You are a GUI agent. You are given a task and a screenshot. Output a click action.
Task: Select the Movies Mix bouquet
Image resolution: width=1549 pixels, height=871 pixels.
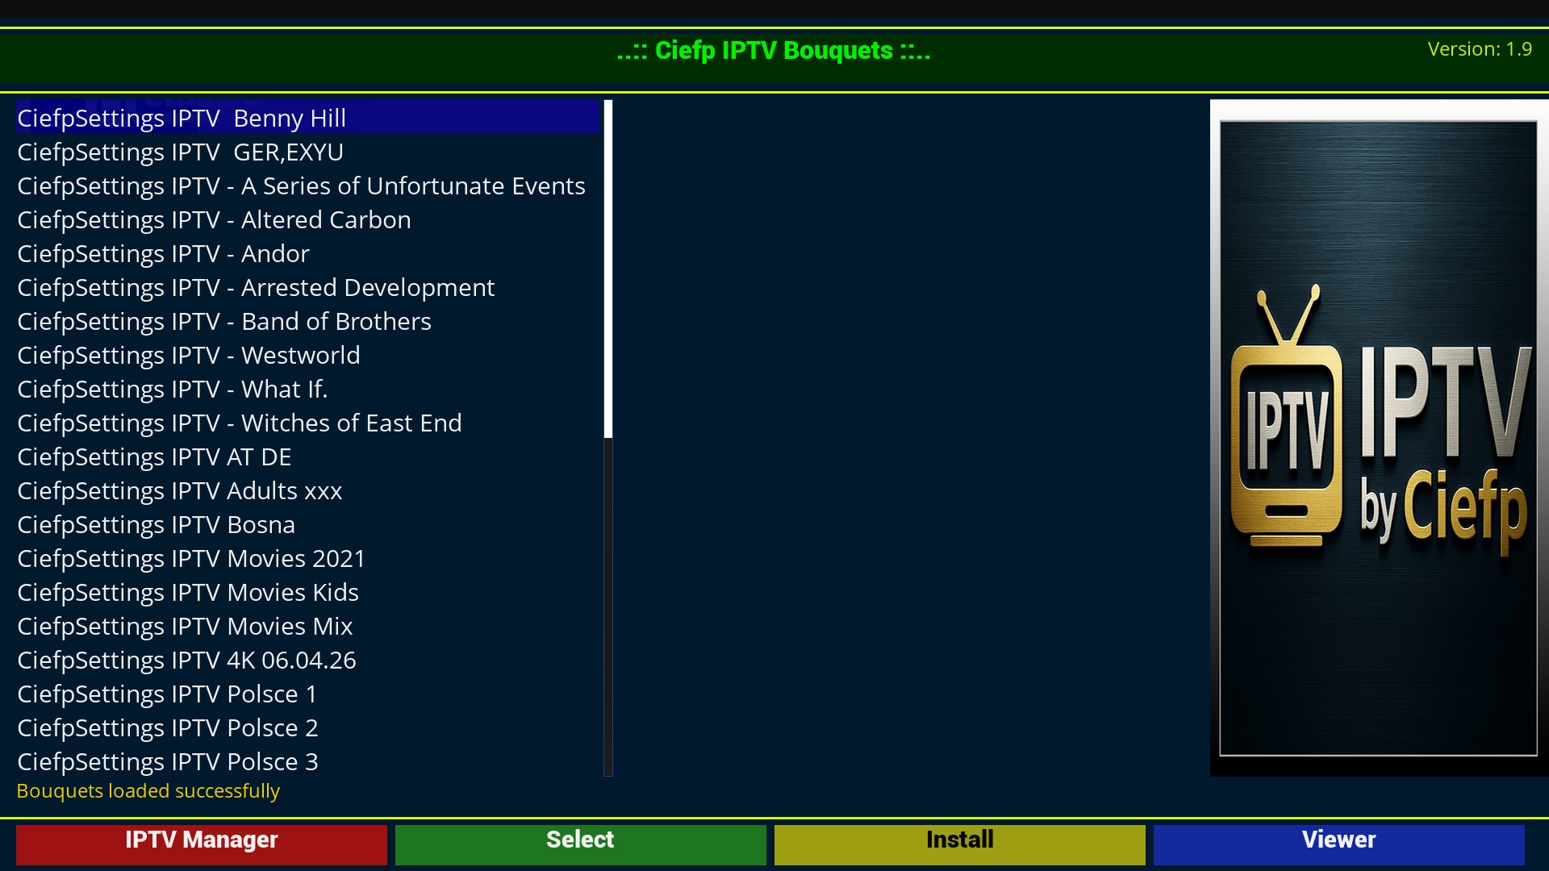[307, 626]
